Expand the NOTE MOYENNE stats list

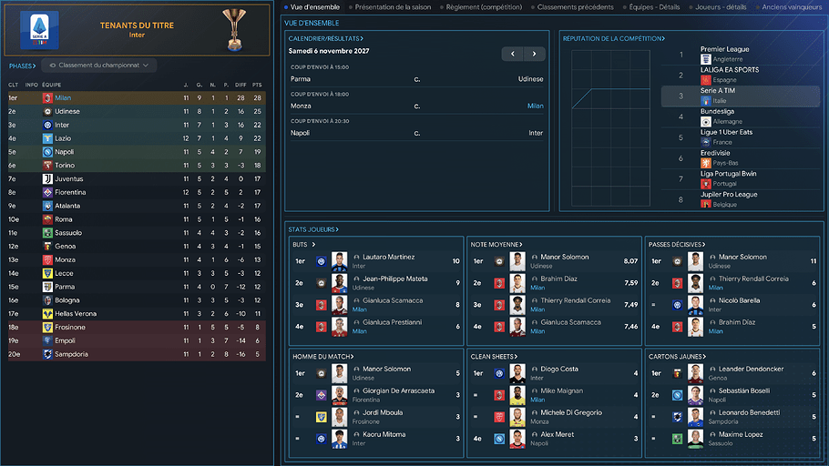[496, 245]
